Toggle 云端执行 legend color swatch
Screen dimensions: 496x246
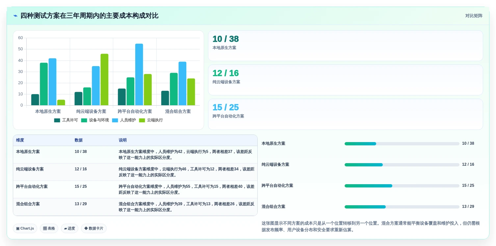(142, 120)
